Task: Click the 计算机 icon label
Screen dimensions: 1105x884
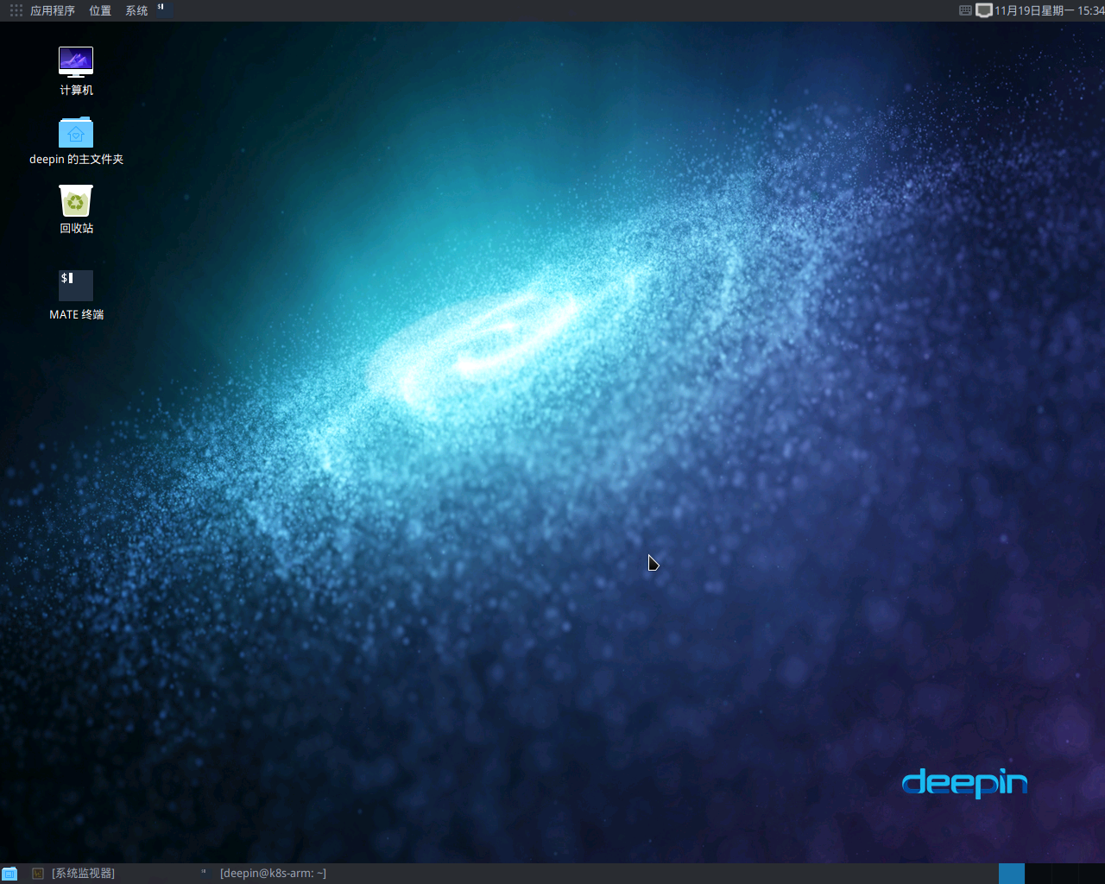Action: (76, 90)
